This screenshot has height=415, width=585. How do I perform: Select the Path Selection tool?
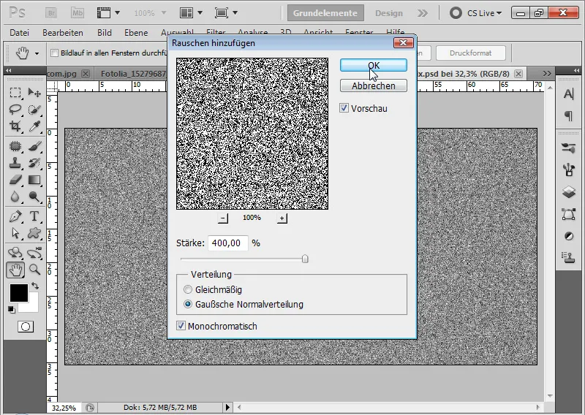coord(15,233)
